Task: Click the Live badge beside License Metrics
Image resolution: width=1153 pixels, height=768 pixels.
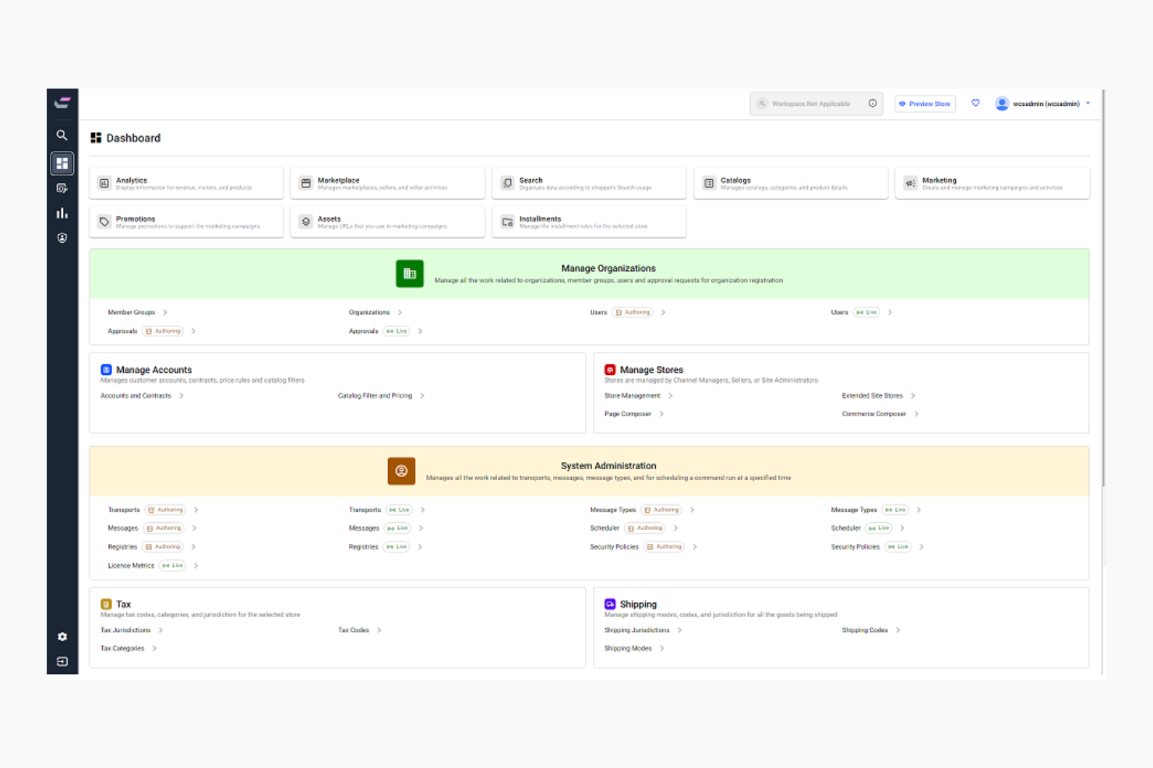Action: [171, 565]
